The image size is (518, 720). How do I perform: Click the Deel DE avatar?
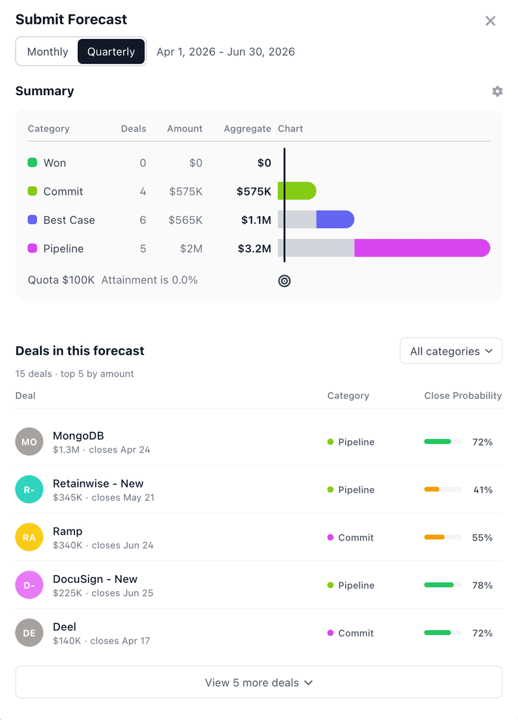coord(29,633)
